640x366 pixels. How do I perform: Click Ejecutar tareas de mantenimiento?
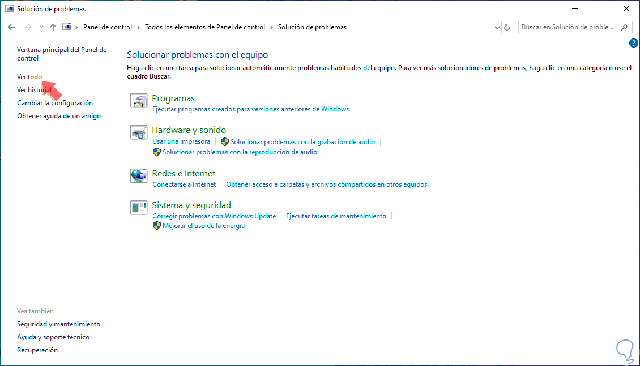coord(336,216)
